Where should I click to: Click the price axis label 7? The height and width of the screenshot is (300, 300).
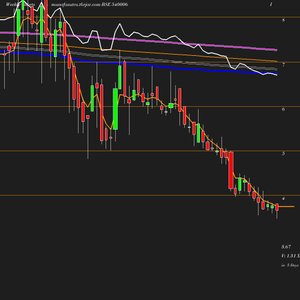(283, 65)
